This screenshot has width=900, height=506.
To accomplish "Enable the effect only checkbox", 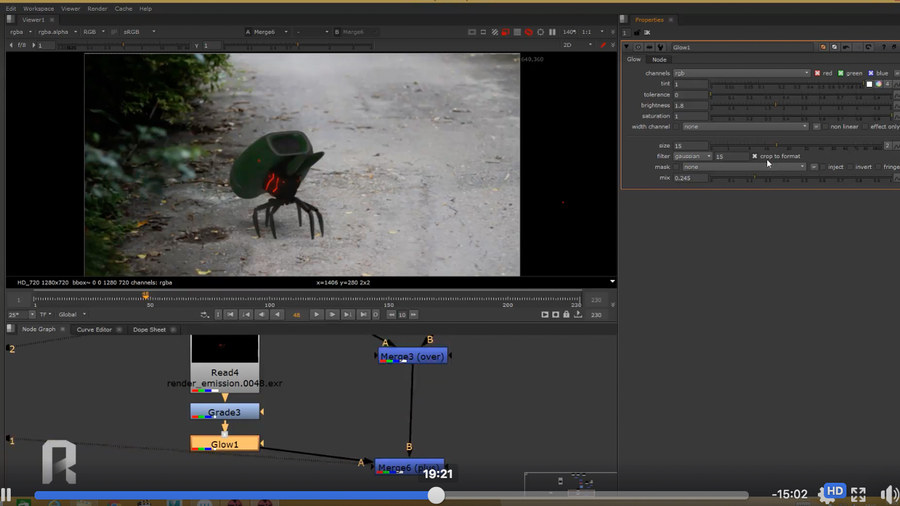I will (x=865, y=127).
